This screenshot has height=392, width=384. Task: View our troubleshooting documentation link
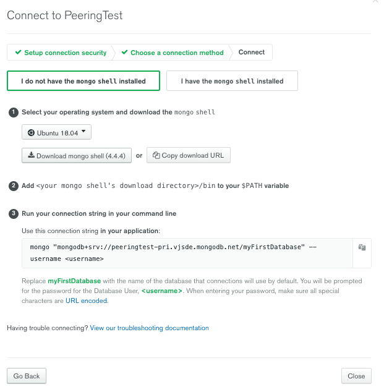[x=149, y=328]
